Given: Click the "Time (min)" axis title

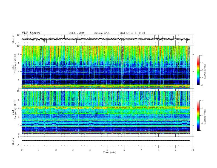Looking at the screenshot, I should [110, 152].
